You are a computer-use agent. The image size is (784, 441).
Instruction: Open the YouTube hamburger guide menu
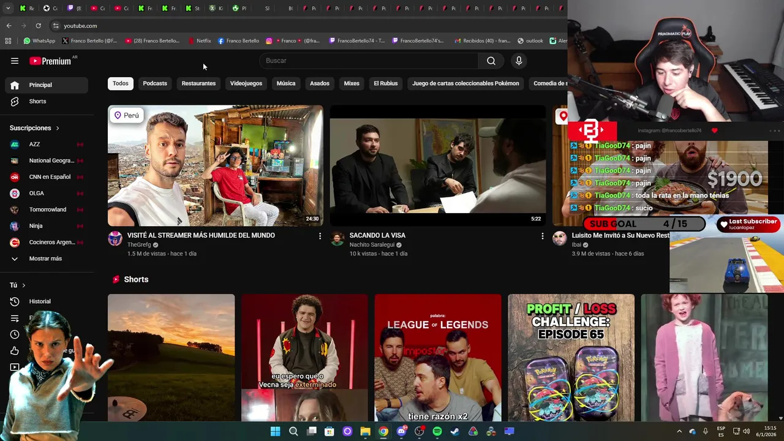(x=15, y=61)
